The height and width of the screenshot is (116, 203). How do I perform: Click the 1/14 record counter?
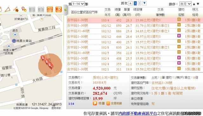[x=71, y=104]
